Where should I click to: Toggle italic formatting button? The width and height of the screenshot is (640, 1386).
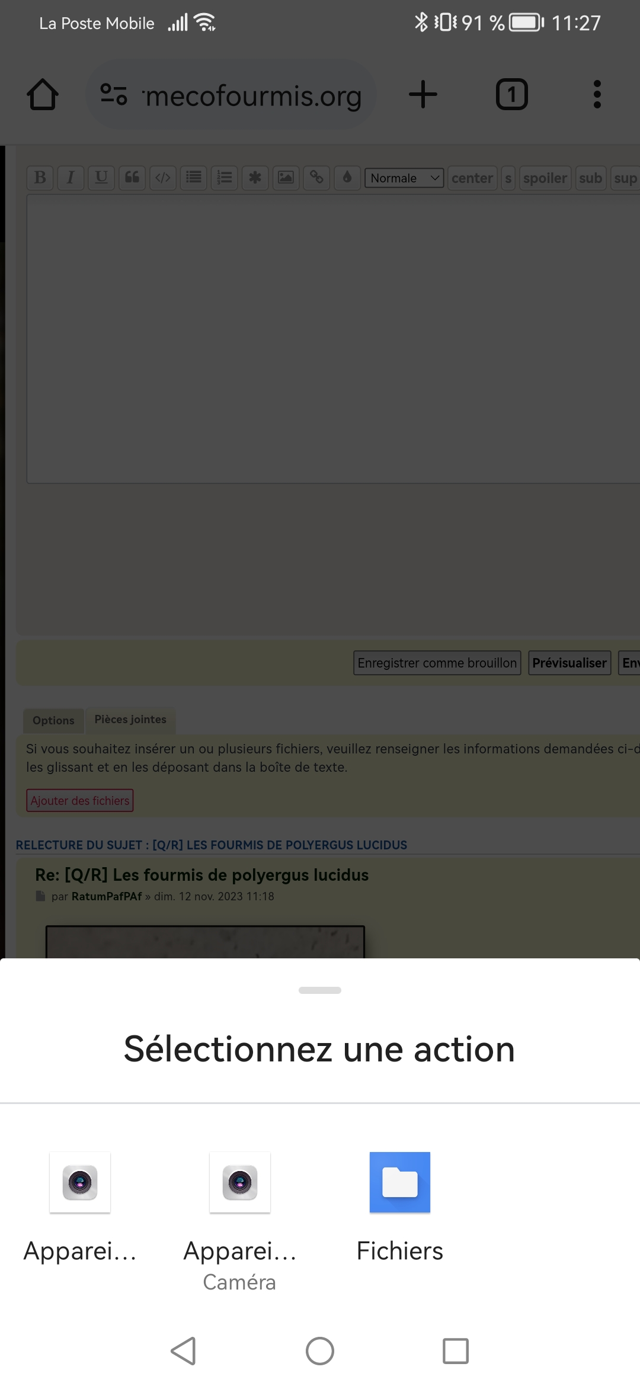click(71, 178)
